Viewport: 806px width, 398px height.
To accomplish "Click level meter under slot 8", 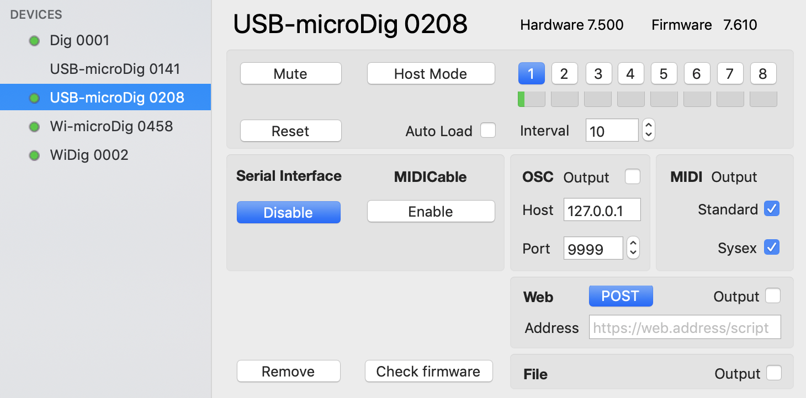I will (763, 99).
